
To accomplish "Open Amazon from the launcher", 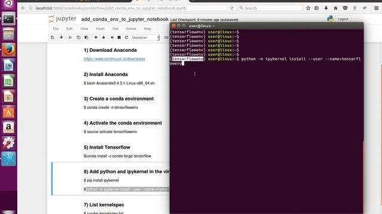I will pyautogui.click(x=8, y=128).
